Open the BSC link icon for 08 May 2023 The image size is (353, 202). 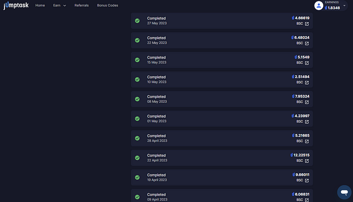tap(307, 102)
